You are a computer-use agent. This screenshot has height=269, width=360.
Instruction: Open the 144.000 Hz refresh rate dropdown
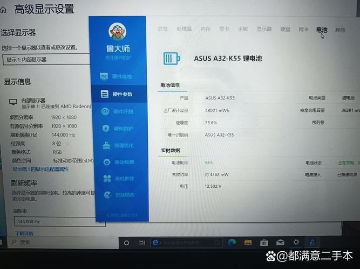[x=60, y=222]
